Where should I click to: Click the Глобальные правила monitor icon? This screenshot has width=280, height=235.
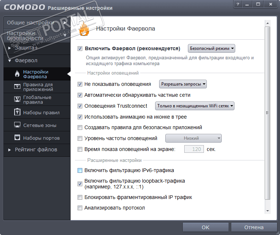pyautogui.click(x=17, y=99)
